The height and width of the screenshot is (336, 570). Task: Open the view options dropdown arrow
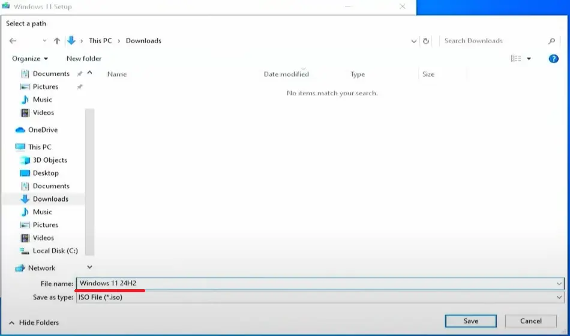(x=529, y=59)
